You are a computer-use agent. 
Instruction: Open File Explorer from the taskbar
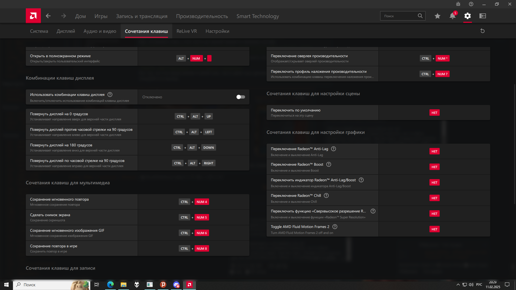click(x=123, y=285)
